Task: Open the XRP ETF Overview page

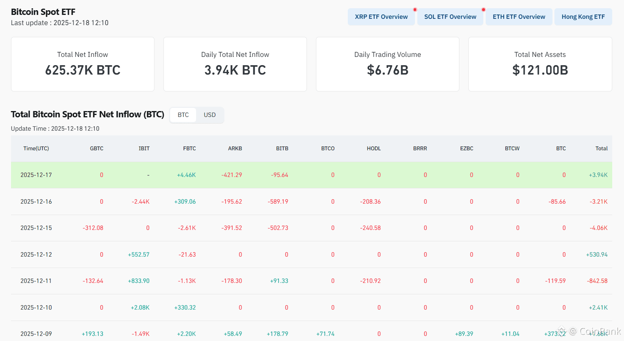Action: point(381,17)
